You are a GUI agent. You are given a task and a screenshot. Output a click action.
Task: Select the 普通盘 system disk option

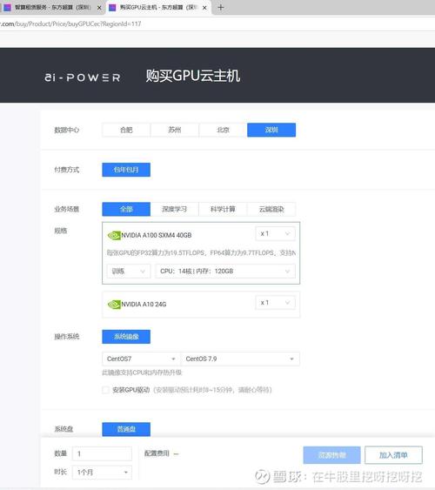126,429
